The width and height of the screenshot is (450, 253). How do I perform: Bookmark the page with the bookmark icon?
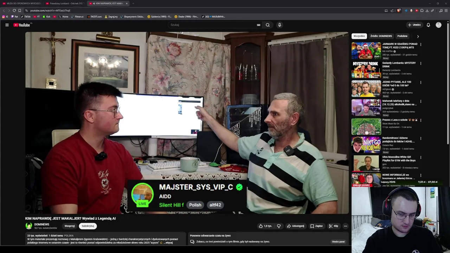click(x=20, y=11)
